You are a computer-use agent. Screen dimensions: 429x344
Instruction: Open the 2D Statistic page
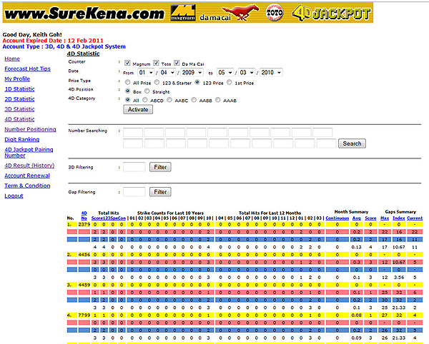point(20,99)
